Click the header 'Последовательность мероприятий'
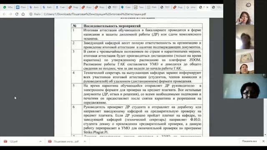 click(112, 26)
